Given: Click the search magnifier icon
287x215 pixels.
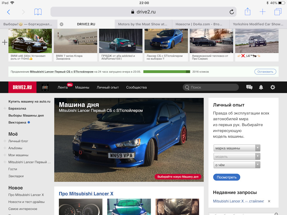Looking at the screenshot, I should pyautogui.click(x=187, y=87).
